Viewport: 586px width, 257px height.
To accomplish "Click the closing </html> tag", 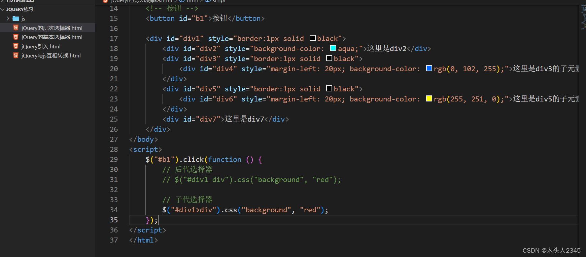I will 143,240.
